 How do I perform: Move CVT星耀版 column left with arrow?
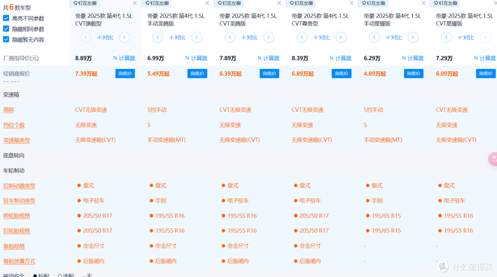[446, 37]
